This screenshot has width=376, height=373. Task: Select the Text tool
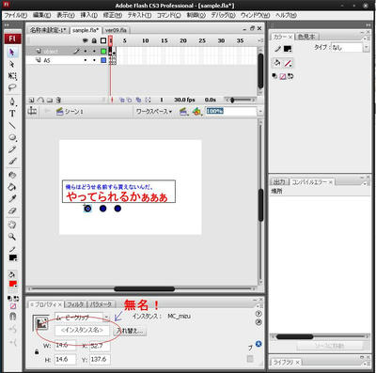pos(12,114)
